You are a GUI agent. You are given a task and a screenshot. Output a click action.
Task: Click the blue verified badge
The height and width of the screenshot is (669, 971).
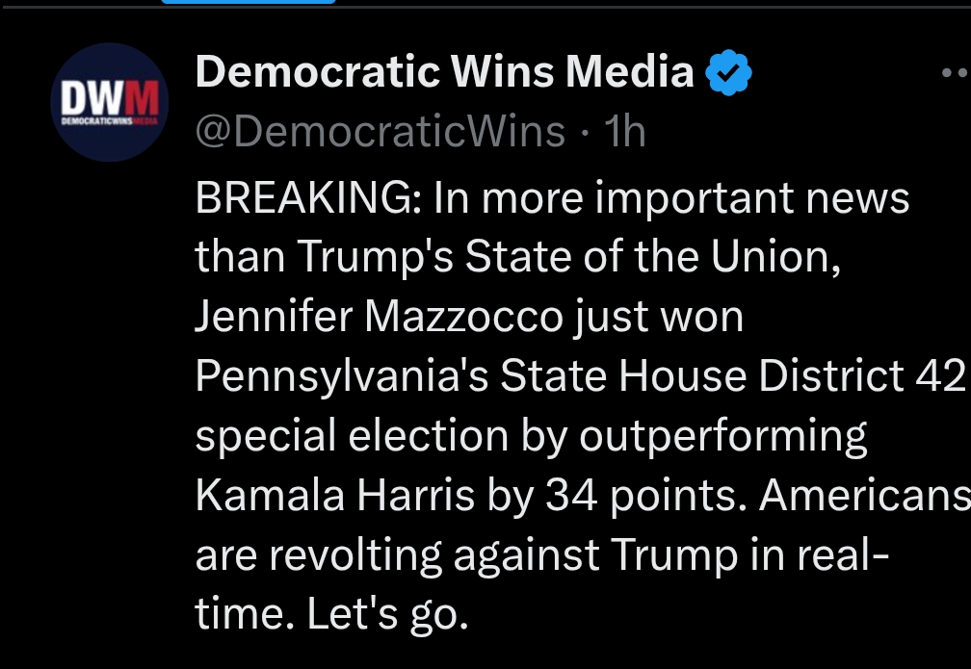tap(729, 73)
